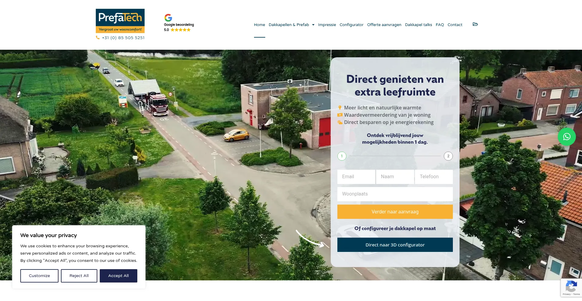This screenshot has width=582, height=301.
Task: Click the Naam input field
Action: click(x=395, y=177)
